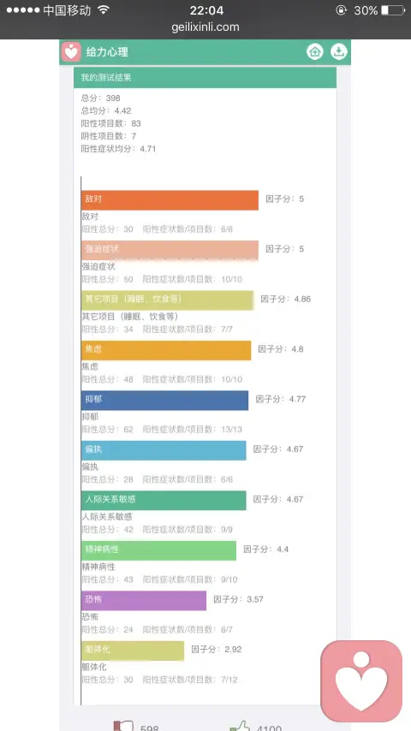Tap the 给力心理 title text
Image resolution: width=411 pixels, height=731 pixels.
(107, 52)
